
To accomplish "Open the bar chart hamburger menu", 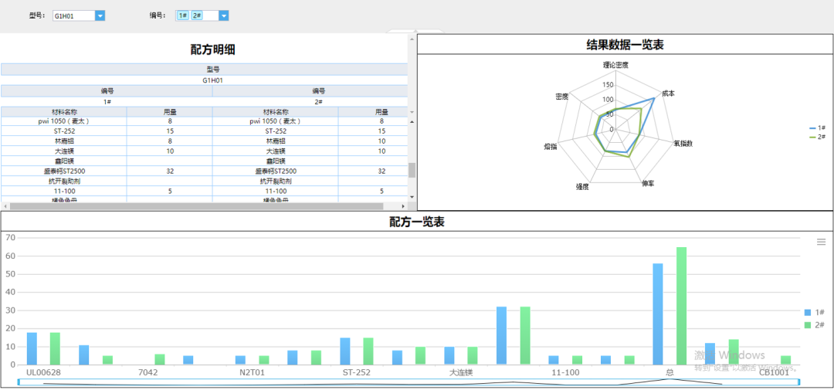I will click(x=821, y=242).
